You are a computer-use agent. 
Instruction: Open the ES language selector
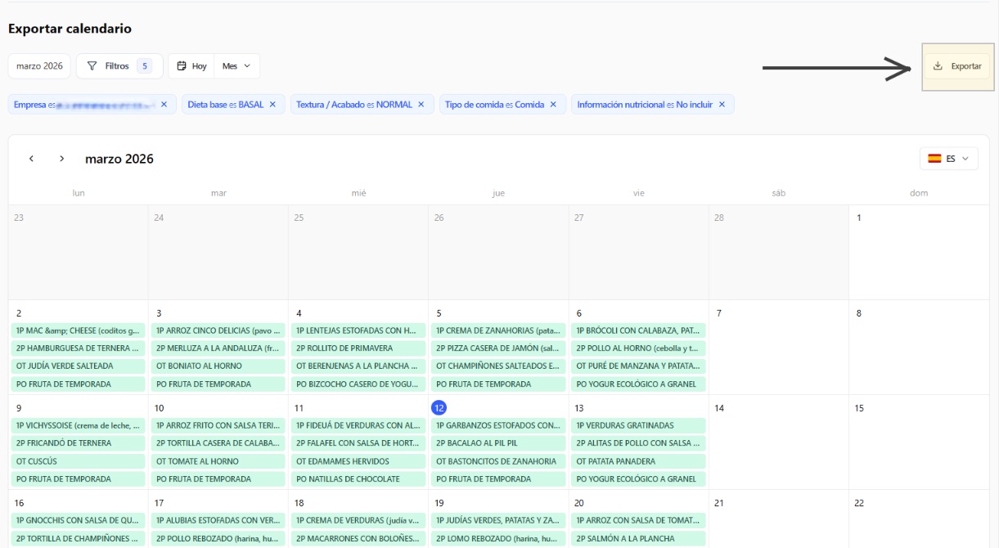[948, 159]
